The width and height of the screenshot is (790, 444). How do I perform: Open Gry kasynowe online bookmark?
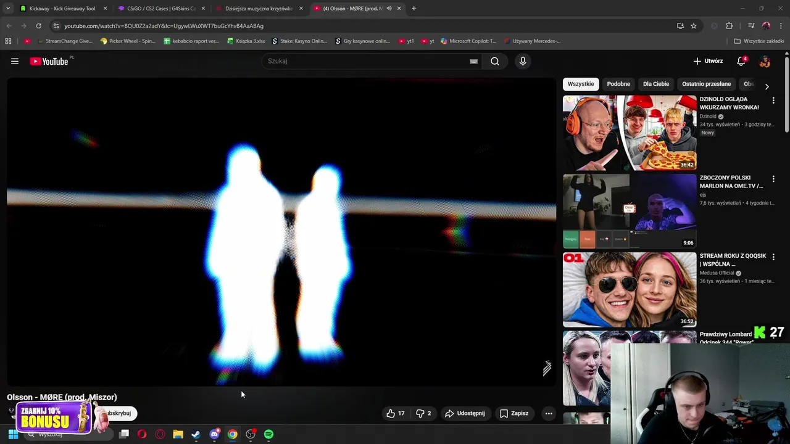362,41
